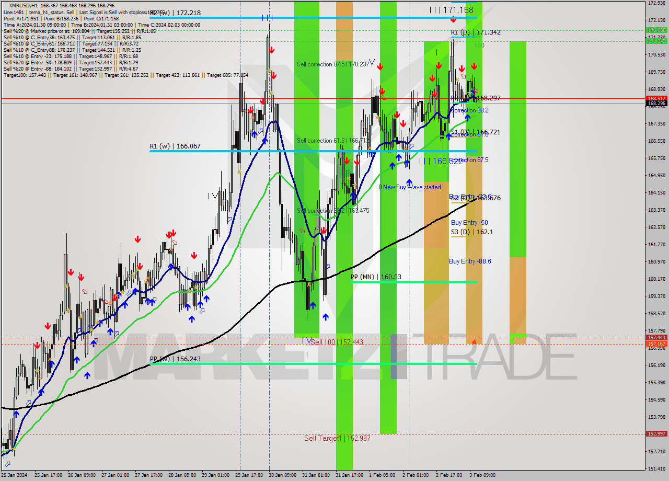Click the current price tag 168.296 on axis

[x=656, y=104]
